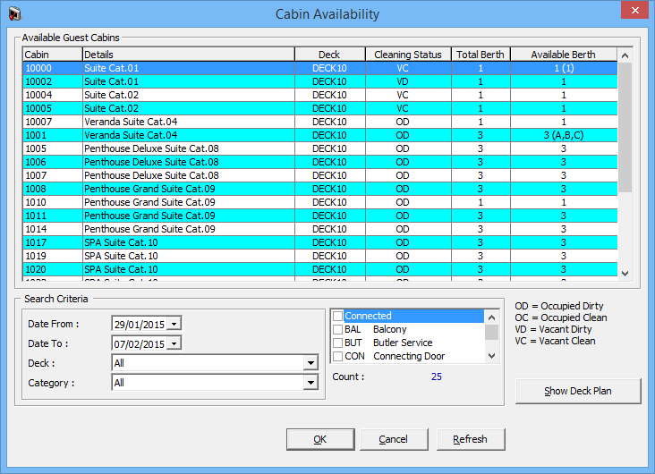Select cabin row 1005

click(320, 148)
